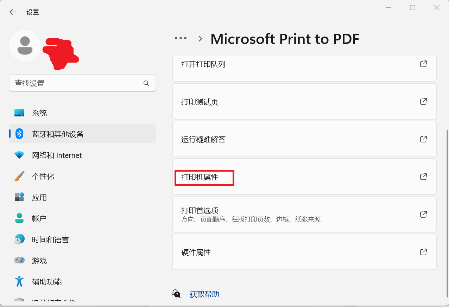Click the globe clock icon for 时间和语言
The width and height of the screenshot is (449, 307).
tap(19, 239)
